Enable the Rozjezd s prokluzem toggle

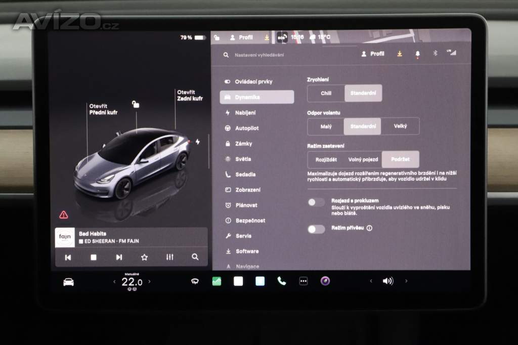tap(316, 202)
